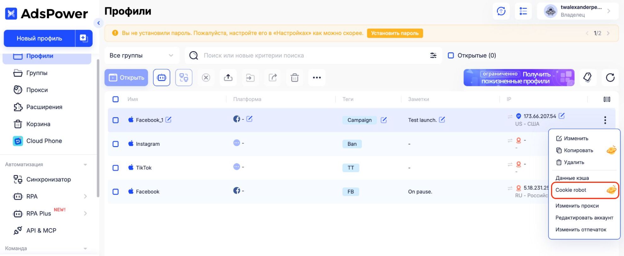Click the Получить пожизненные профили banner
Screen dimensions: 624x256
tap(519, 77)
